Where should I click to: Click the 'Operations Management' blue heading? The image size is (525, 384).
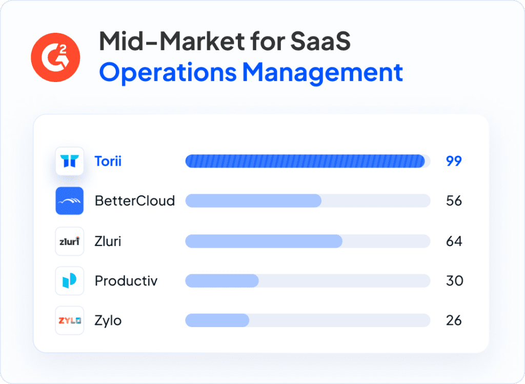pos(251,73)
